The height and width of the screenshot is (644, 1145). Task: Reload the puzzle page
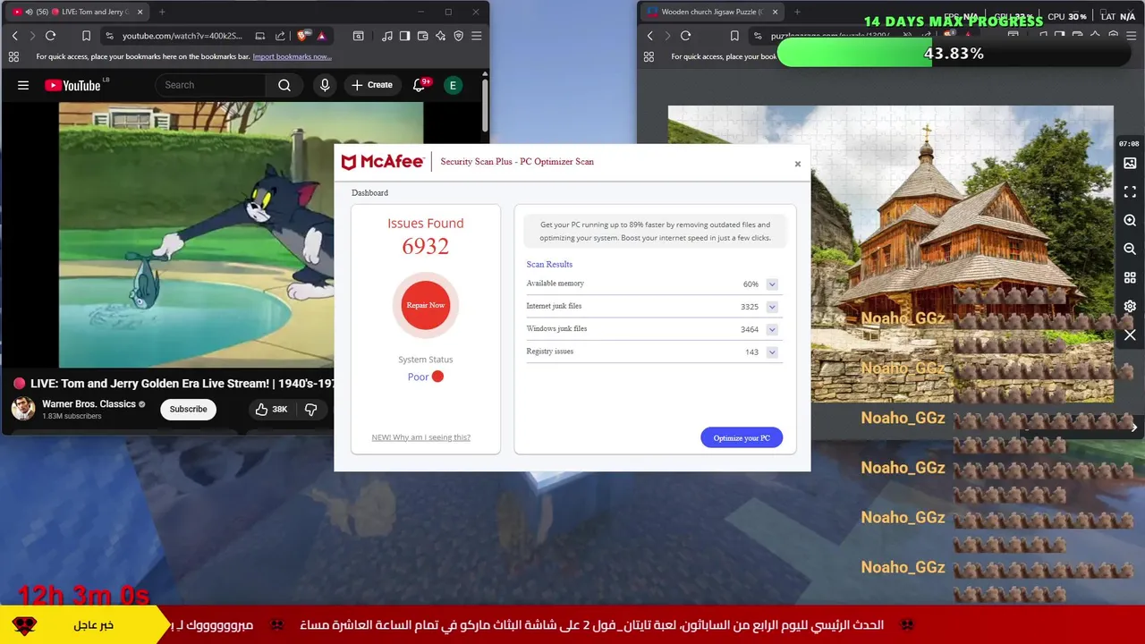(685, 36)
